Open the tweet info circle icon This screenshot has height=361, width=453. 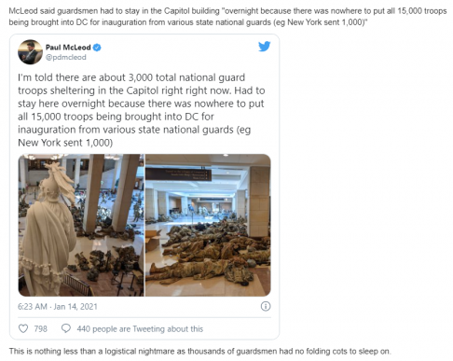coord(266,306)
